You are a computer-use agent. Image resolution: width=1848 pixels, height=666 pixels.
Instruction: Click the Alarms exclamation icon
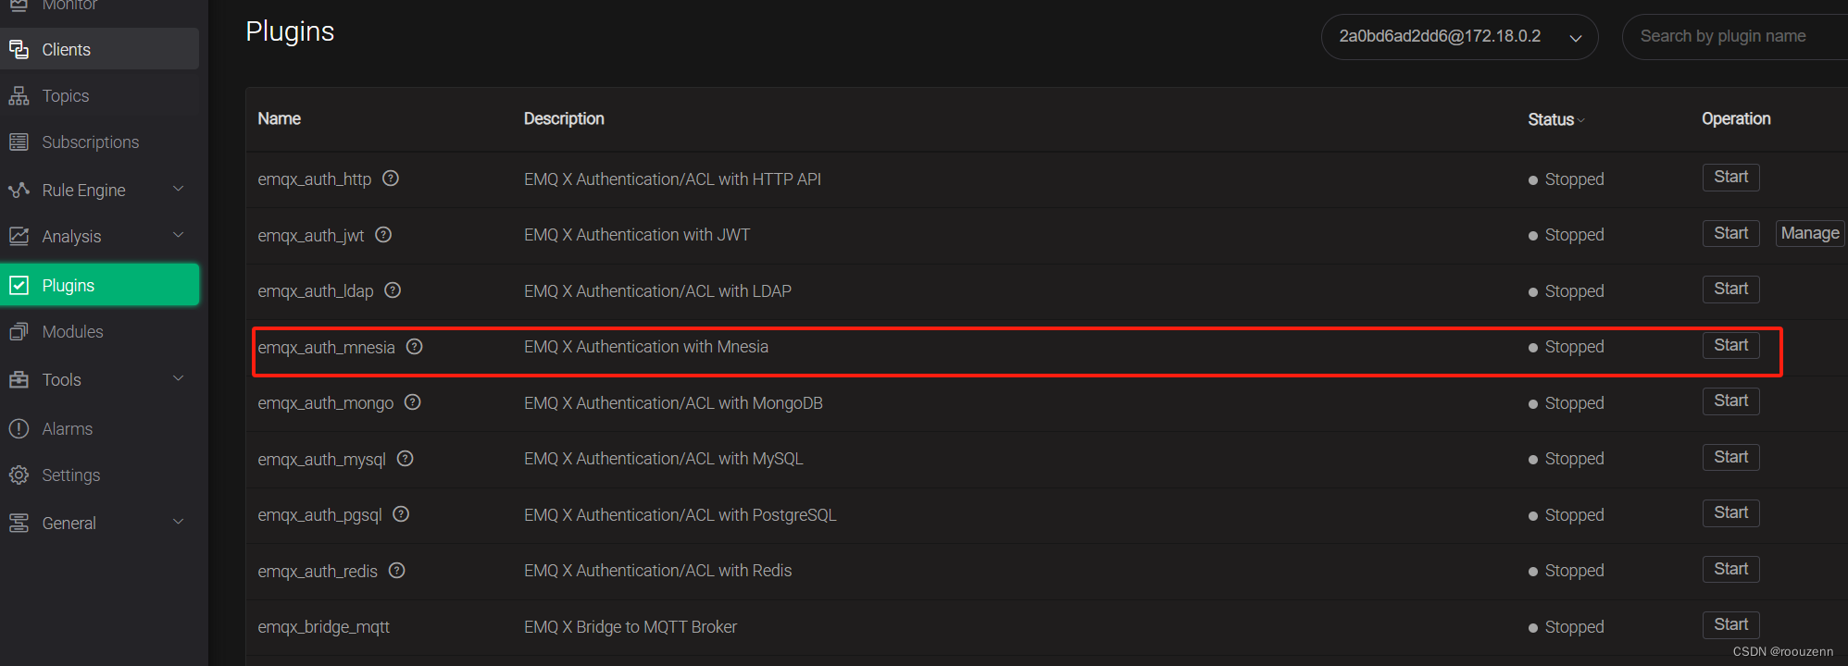[19, 428]
